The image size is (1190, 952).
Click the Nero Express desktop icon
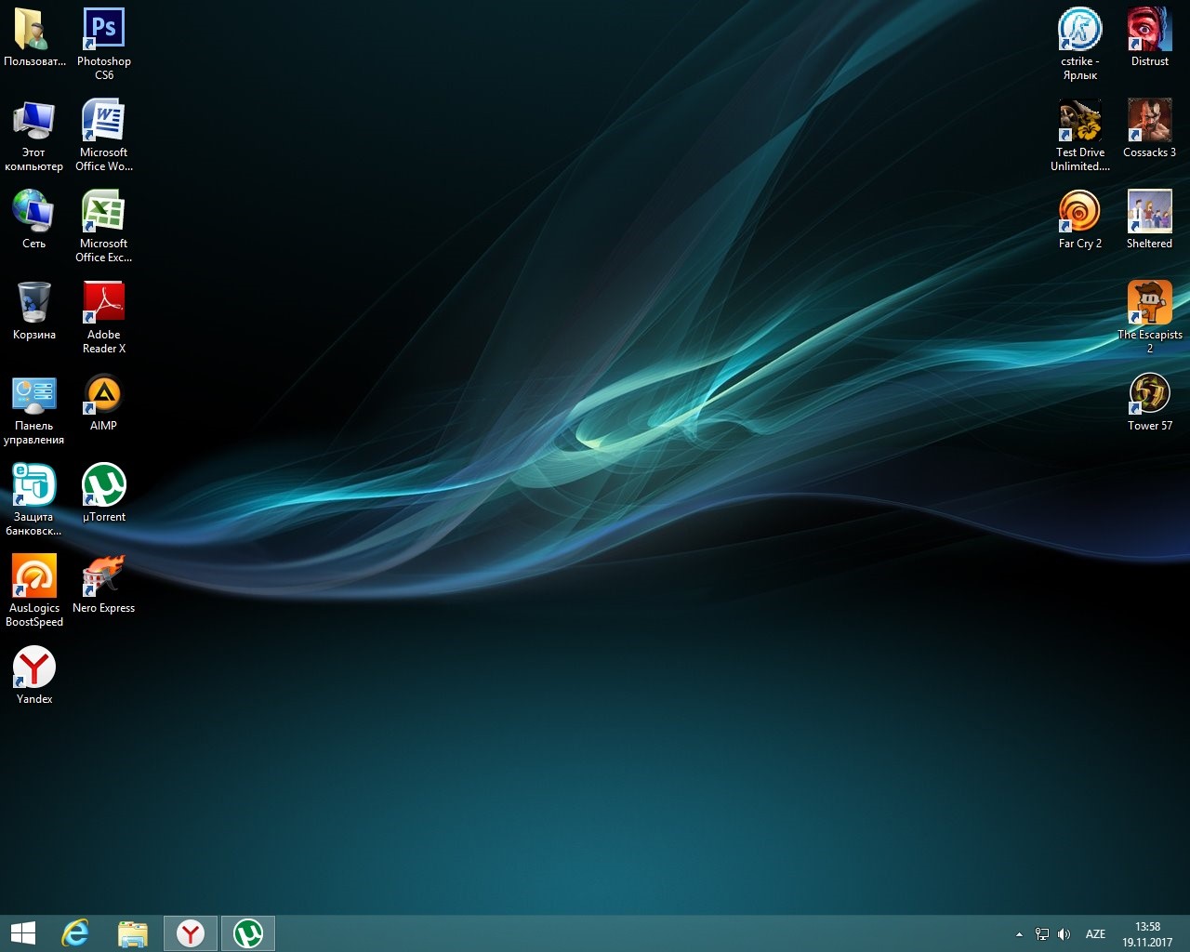tap(103, 576)
